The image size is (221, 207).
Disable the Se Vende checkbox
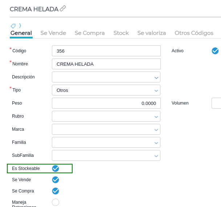[x=56, y=180]
